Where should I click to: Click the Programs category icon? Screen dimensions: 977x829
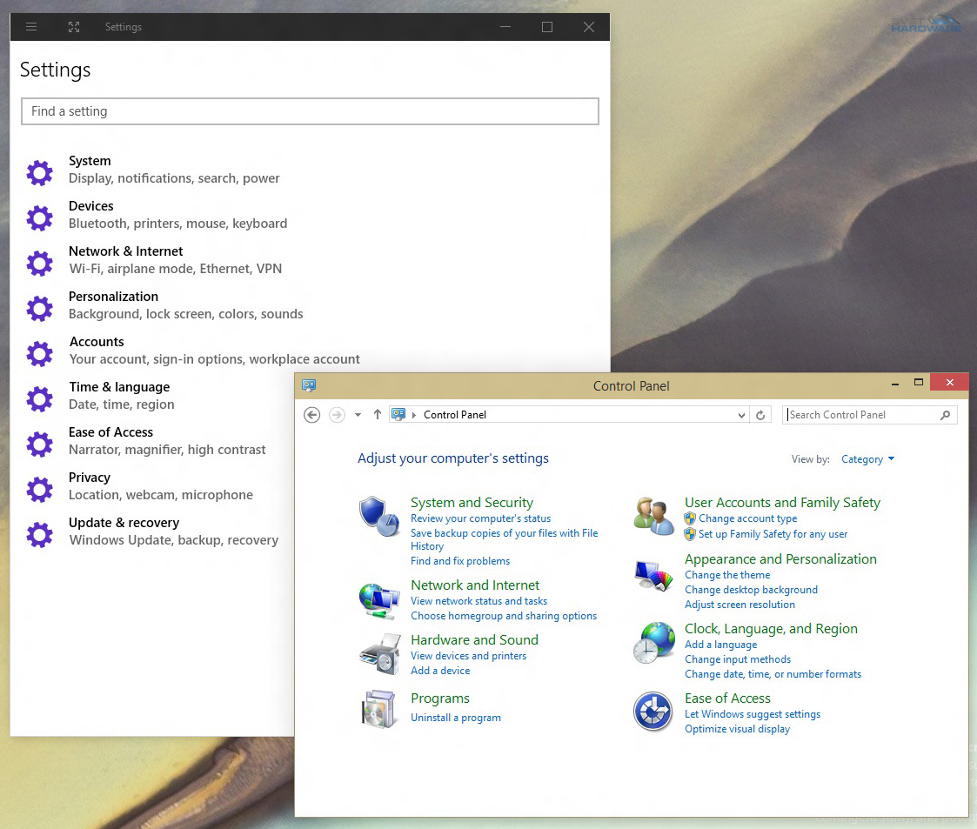click(379, 708)
